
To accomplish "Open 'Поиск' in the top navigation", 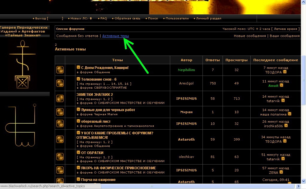I will pos(153,19).
